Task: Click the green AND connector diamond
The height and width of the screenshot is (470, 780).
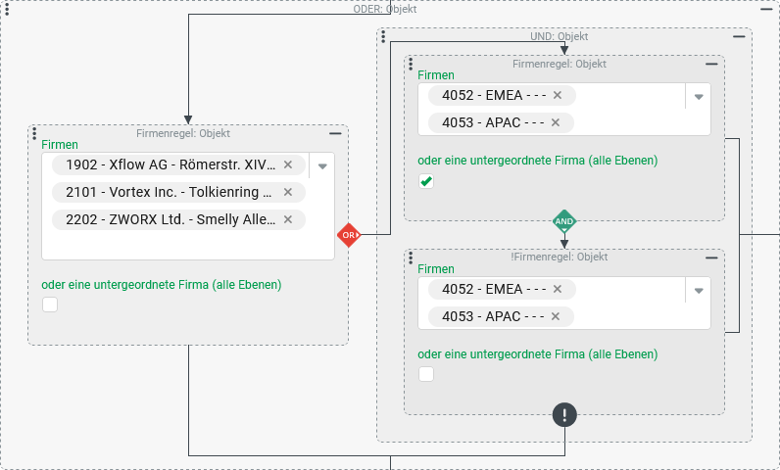Action: 564,221
